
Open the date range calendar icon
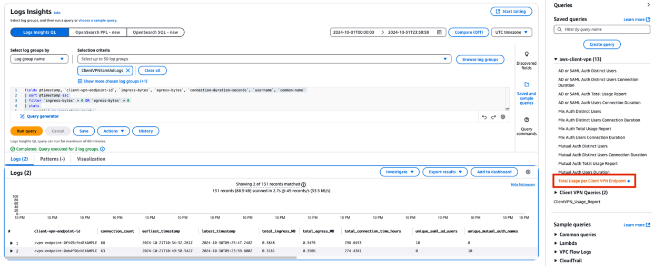coord(440,33)
